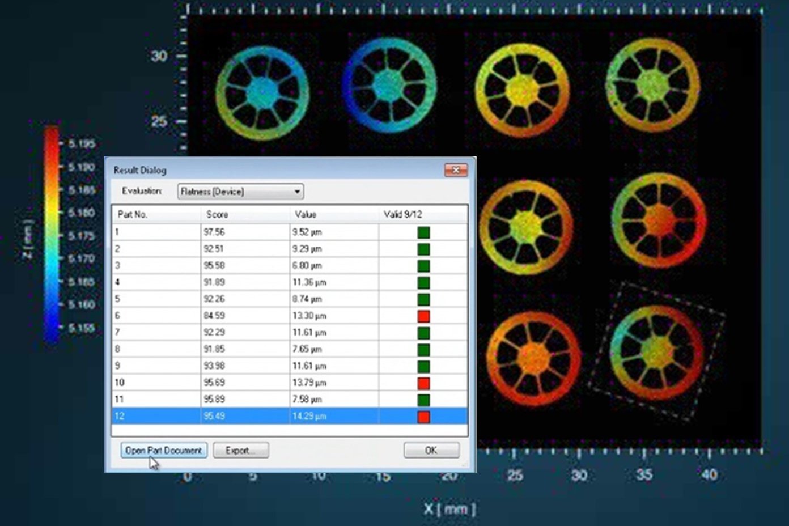Confirm results with the OK button
789x526 pixels.
pos(431,449)
